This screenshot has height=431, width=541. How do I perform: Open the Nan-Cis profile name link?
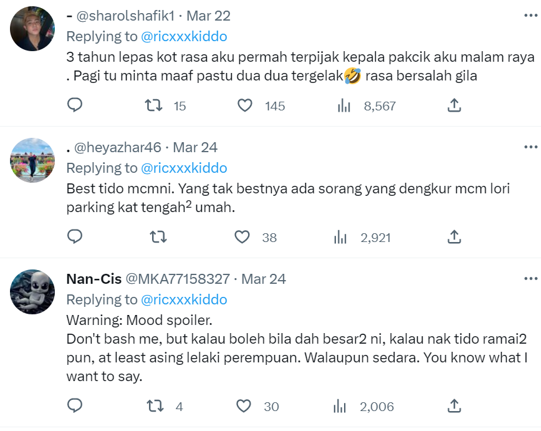[x=93, y=279]
